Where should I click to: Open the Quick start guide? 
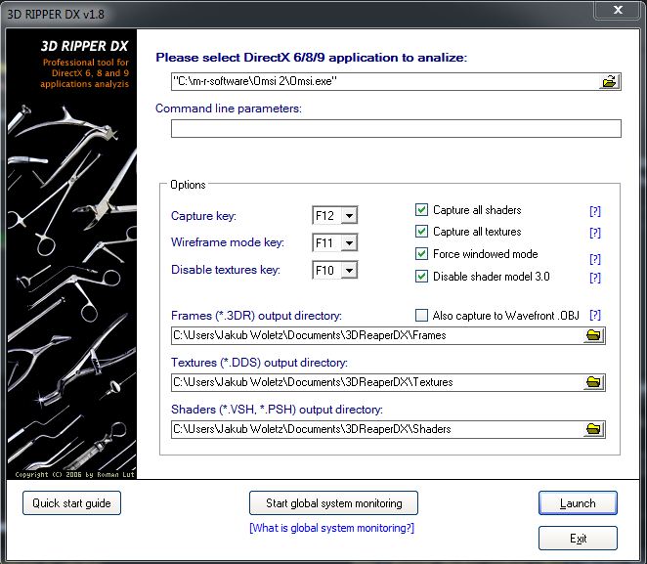coord(71,503)
